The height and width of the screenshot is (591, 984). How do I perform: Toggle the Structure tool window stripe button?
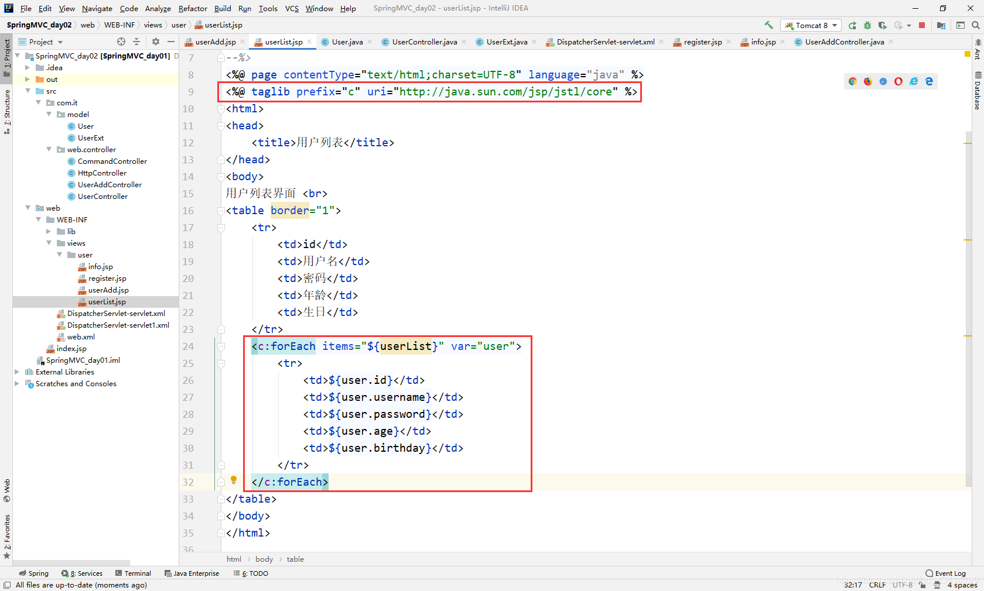(x=6, y=111)
